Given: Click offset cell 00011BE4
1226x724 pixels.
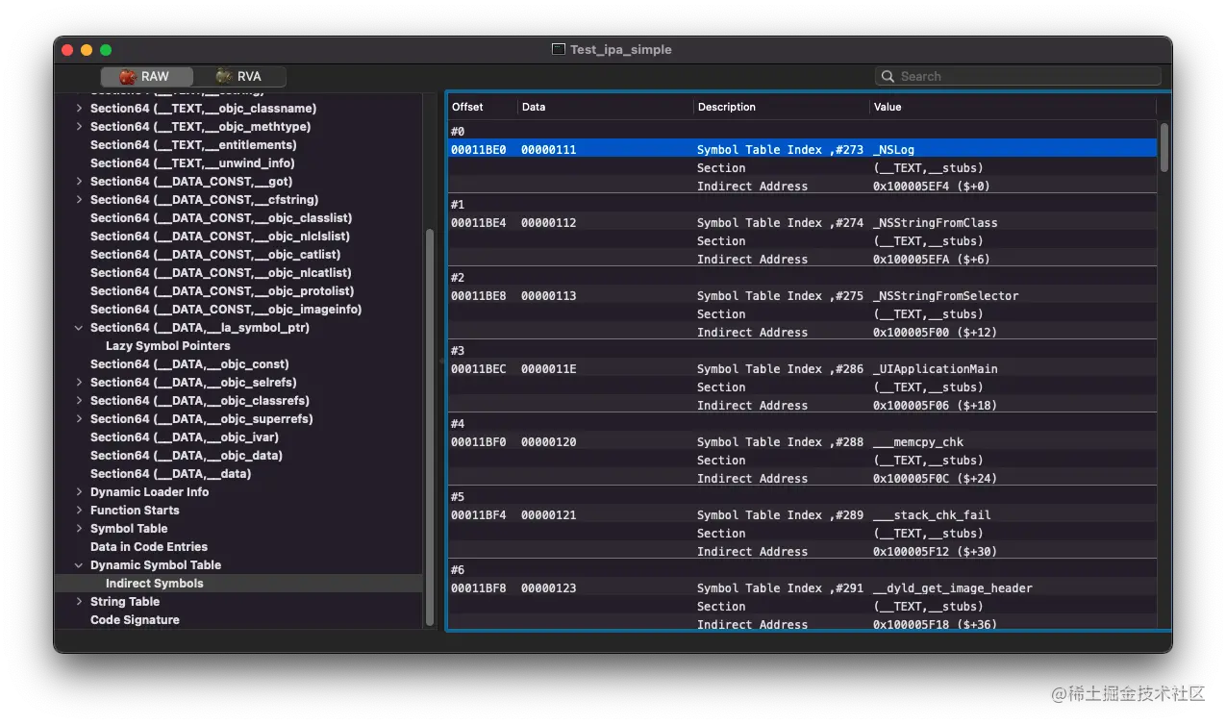Looking at the screenshot, I should (x=478, y=222).
